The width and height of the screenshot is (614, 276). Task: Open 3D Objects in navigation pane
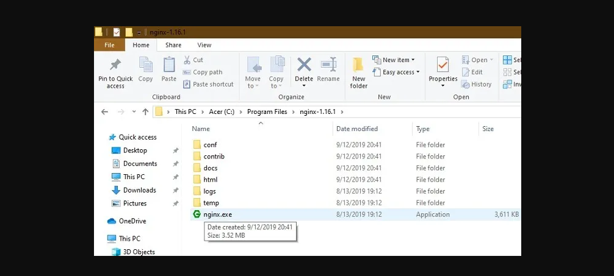click(139, 252)
